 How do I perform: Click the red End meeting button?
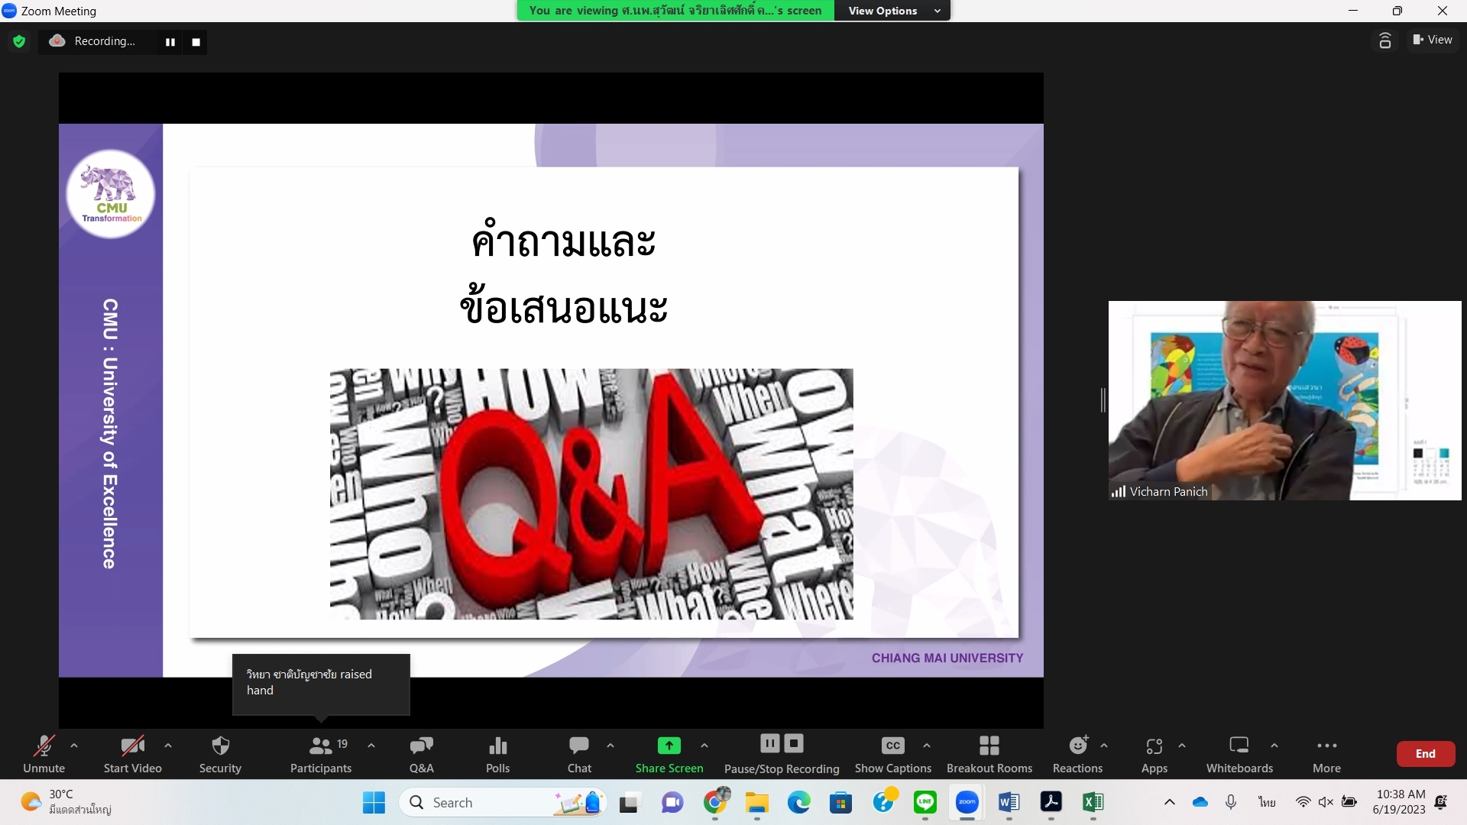[1426, 754]
